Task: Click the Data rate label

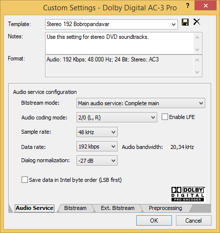Action: 33,147
